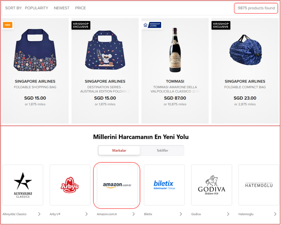The width and height of the screenshot is (281, 225).
Task: Sort products by Newest
Action: click(61, 8)
